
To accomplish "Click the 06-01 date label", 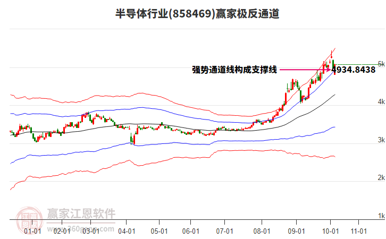I will coord(190,232).
